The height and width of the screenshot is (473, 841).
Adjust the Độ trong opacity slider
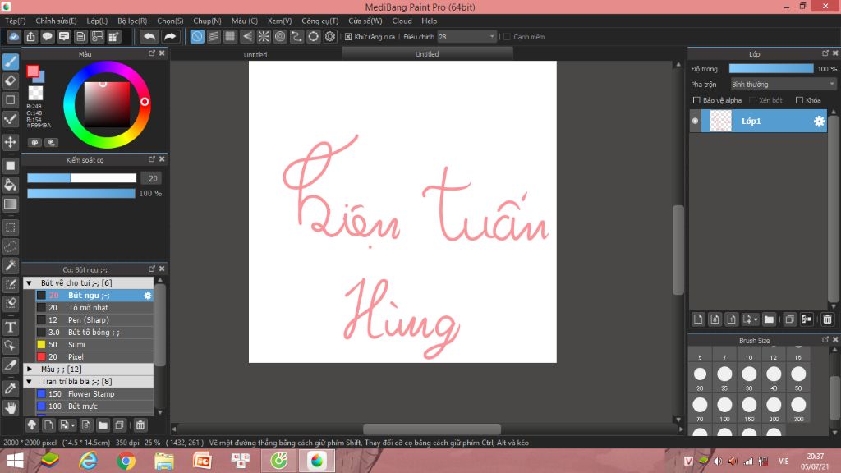771,69
